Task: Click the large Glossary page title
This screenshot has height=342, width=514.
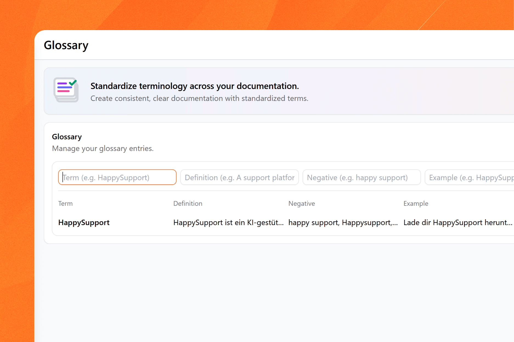Action: (x=66, y=45)
